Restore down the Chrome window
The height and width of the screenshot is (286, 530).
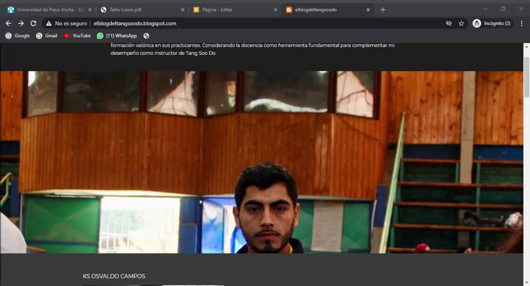click(x=503, y=9)
